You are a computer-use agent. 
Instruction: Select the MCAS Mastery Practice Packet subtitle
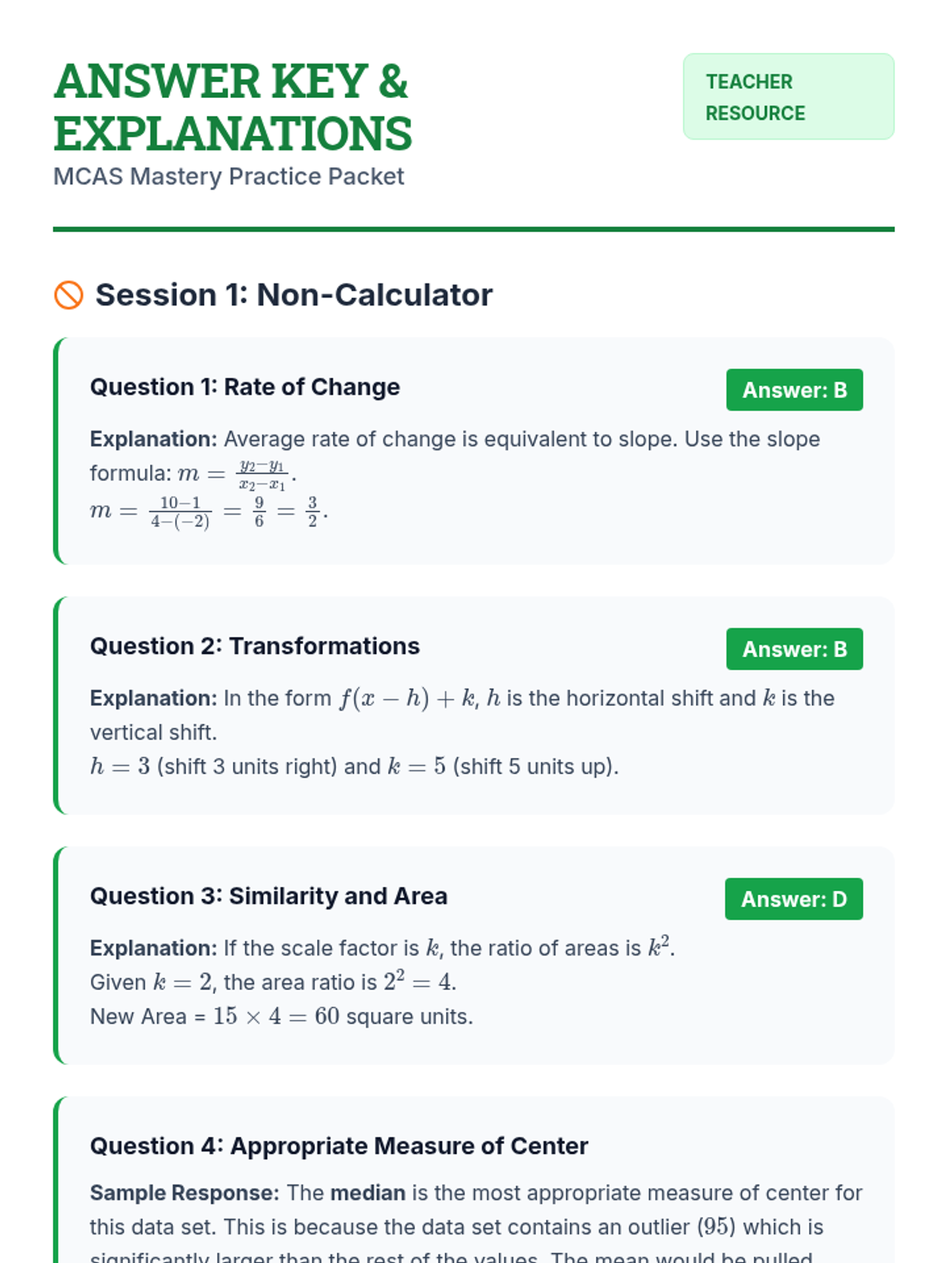(228, 177)
